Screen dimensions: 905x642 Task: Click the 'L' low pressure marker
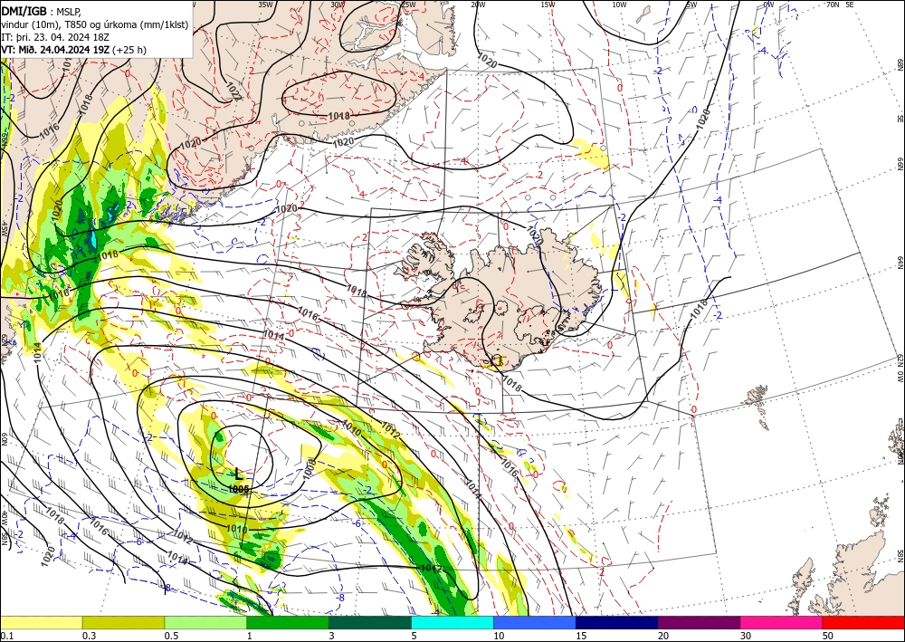coord(238,474)
